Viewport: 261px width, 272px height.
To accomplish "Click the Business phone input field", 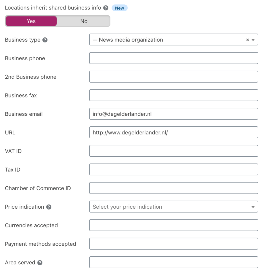I will [x=173, y=58].
